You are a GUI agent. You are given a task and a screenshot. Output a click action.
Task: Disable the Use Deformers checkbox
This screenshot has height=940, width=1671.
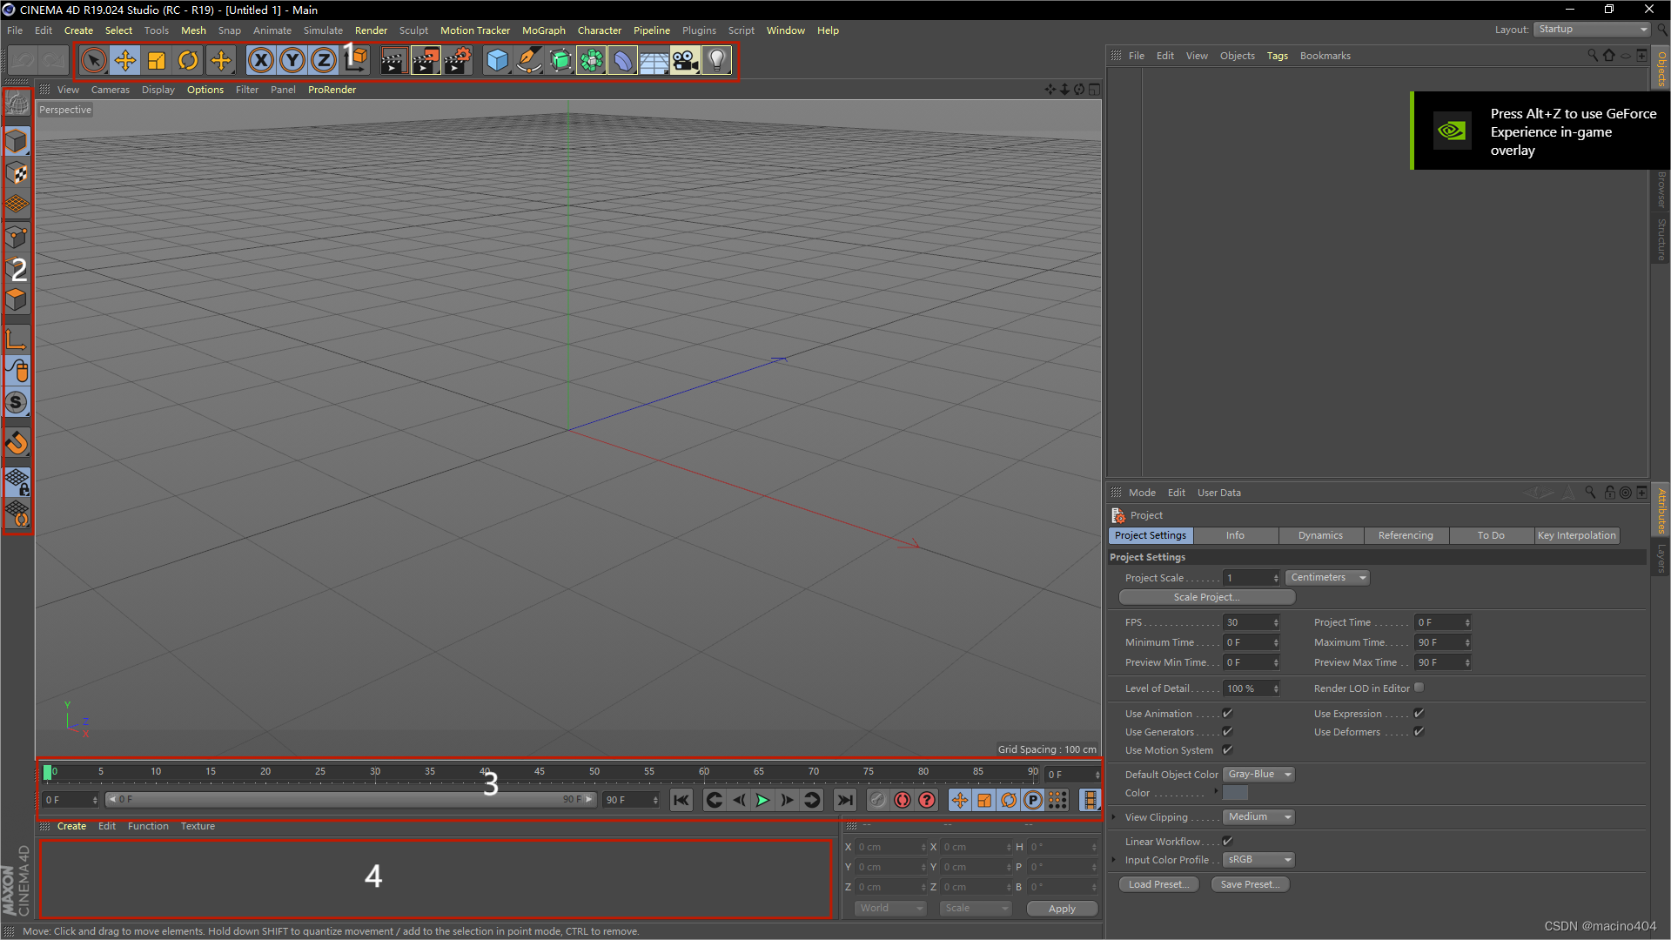[x=1418, y=732]
